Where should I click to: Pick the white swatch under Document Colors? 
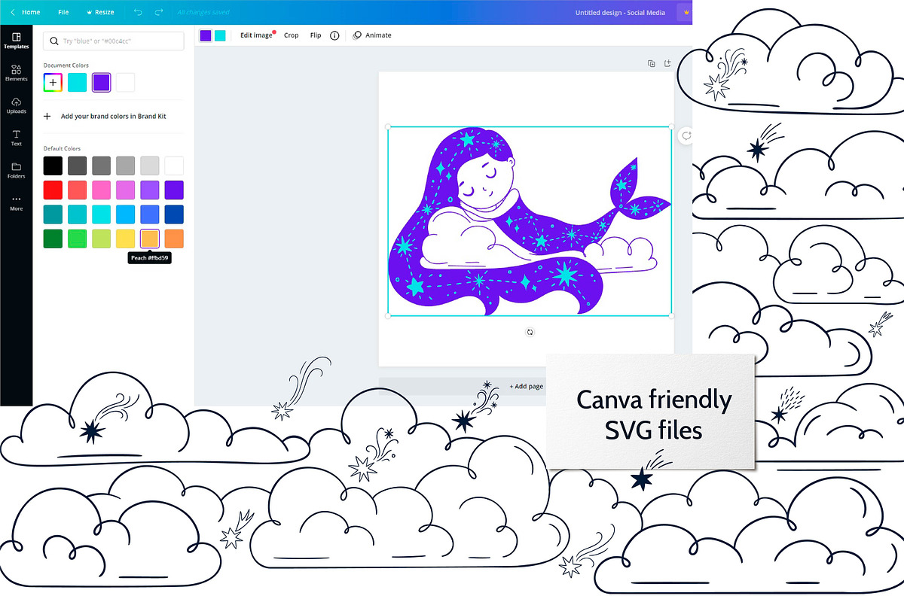[126, 83]
